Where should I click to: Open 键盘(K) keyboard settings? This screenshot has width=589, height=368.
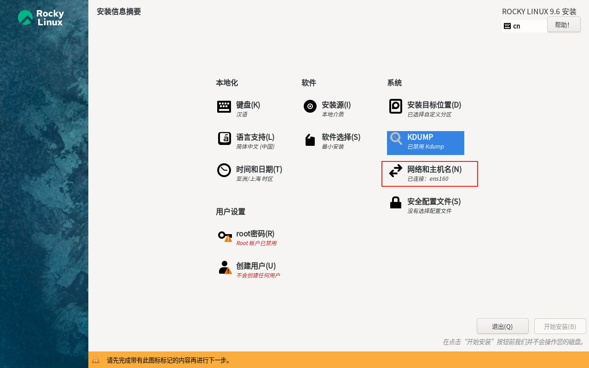[x=248, y=105]
